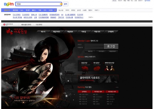Select the 뉴스 search tab

click(x=22, y=10)
